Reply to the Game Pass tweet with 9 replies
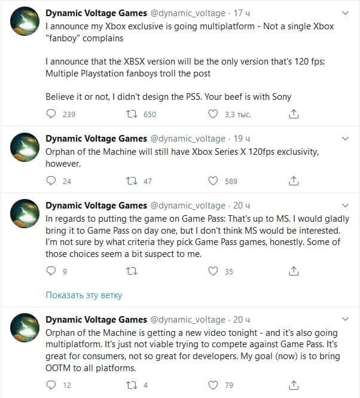360x398 pixels. click(51, 271)
